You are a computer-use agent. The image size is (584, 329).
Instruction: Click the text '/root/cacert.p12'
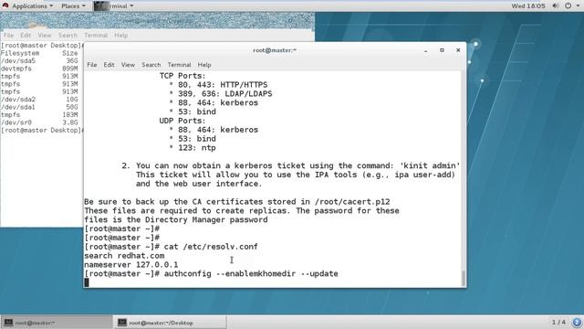352,202
